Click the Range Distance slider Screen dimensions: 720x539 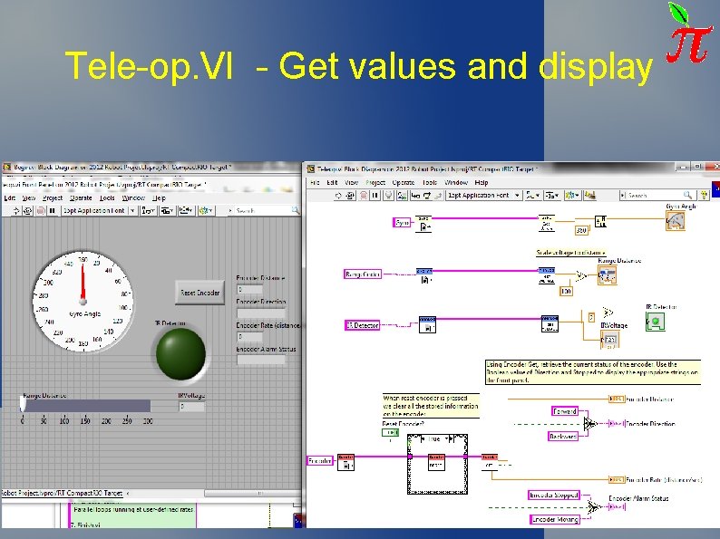pos(86,406)
